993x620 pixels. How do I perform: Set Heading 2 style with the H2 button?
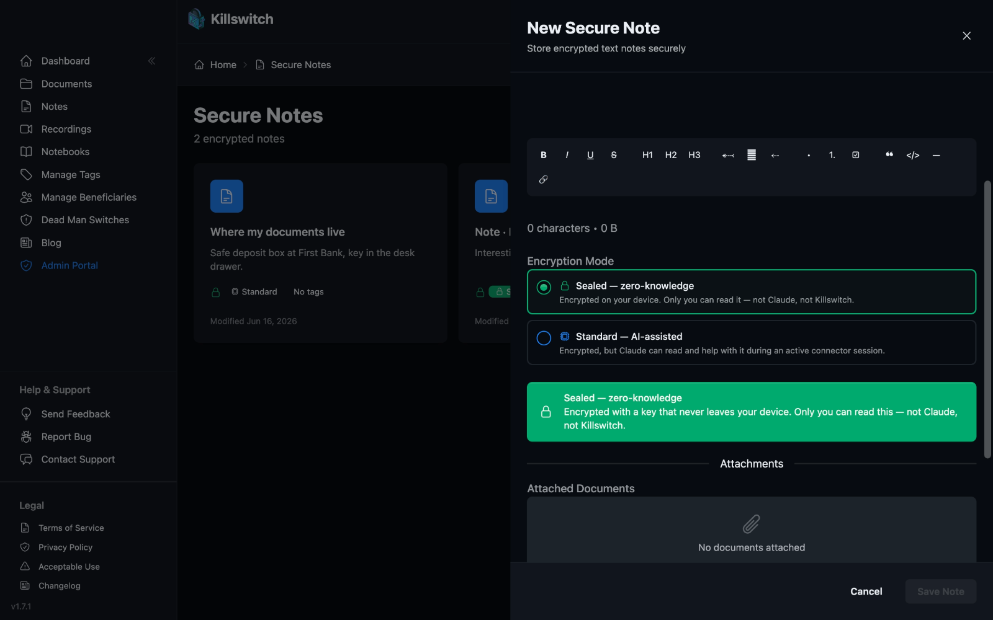point(671,155)
